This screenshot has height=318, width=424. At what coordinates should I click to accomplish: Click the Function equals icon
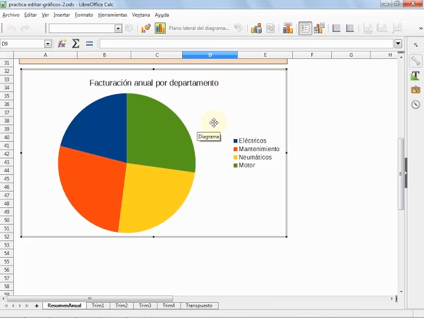click(89, 44)
